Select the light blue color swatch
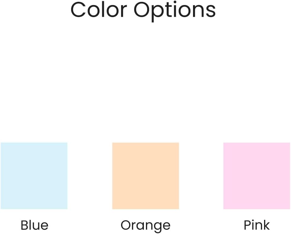 point(34,175)
